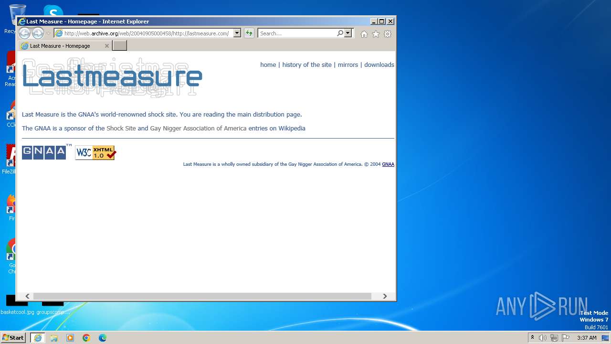This screenshot has width=611, height=344.
Task: Go to the IE Home page icon
Action: click(x=364, y=34)
